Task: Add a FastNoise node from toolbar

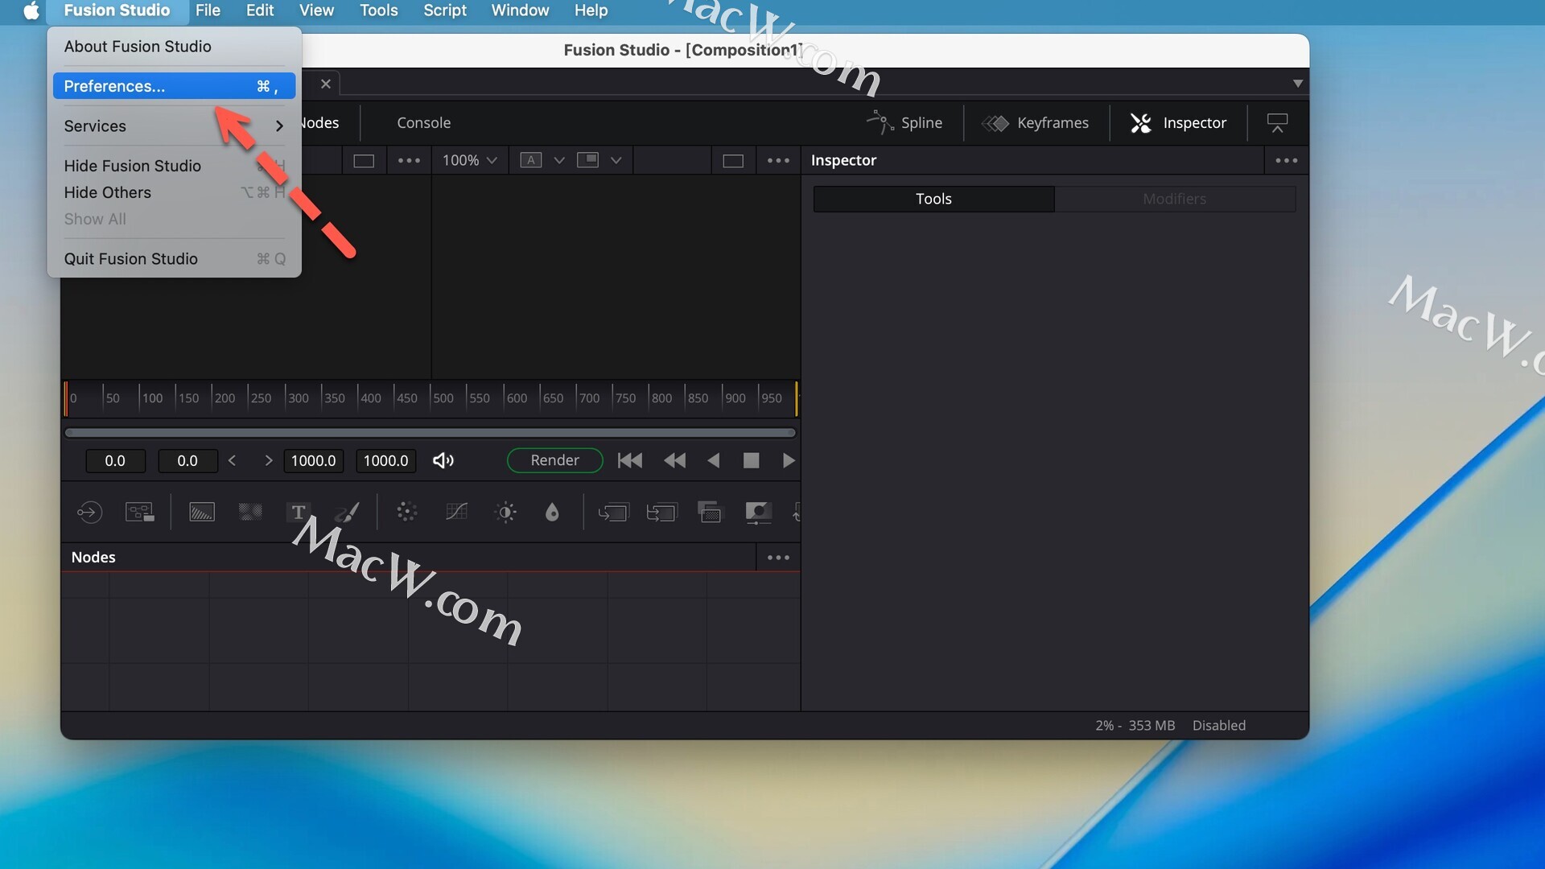Action: (x=250, y=512)
